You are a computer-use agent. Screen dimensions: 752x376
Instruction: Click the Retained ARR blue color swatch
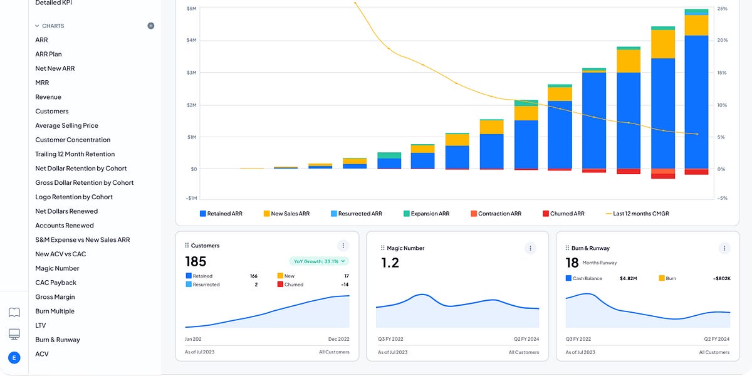tap(201, 213)
